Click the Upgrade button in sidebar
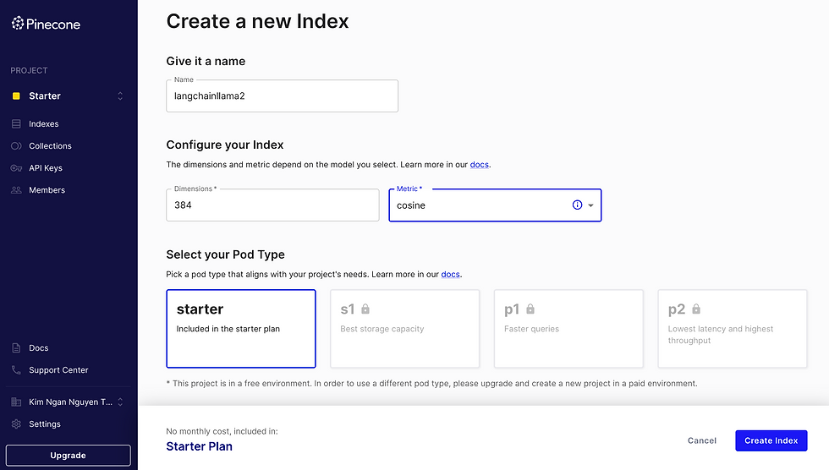The image size is (829, 470). tap(69, 456)
